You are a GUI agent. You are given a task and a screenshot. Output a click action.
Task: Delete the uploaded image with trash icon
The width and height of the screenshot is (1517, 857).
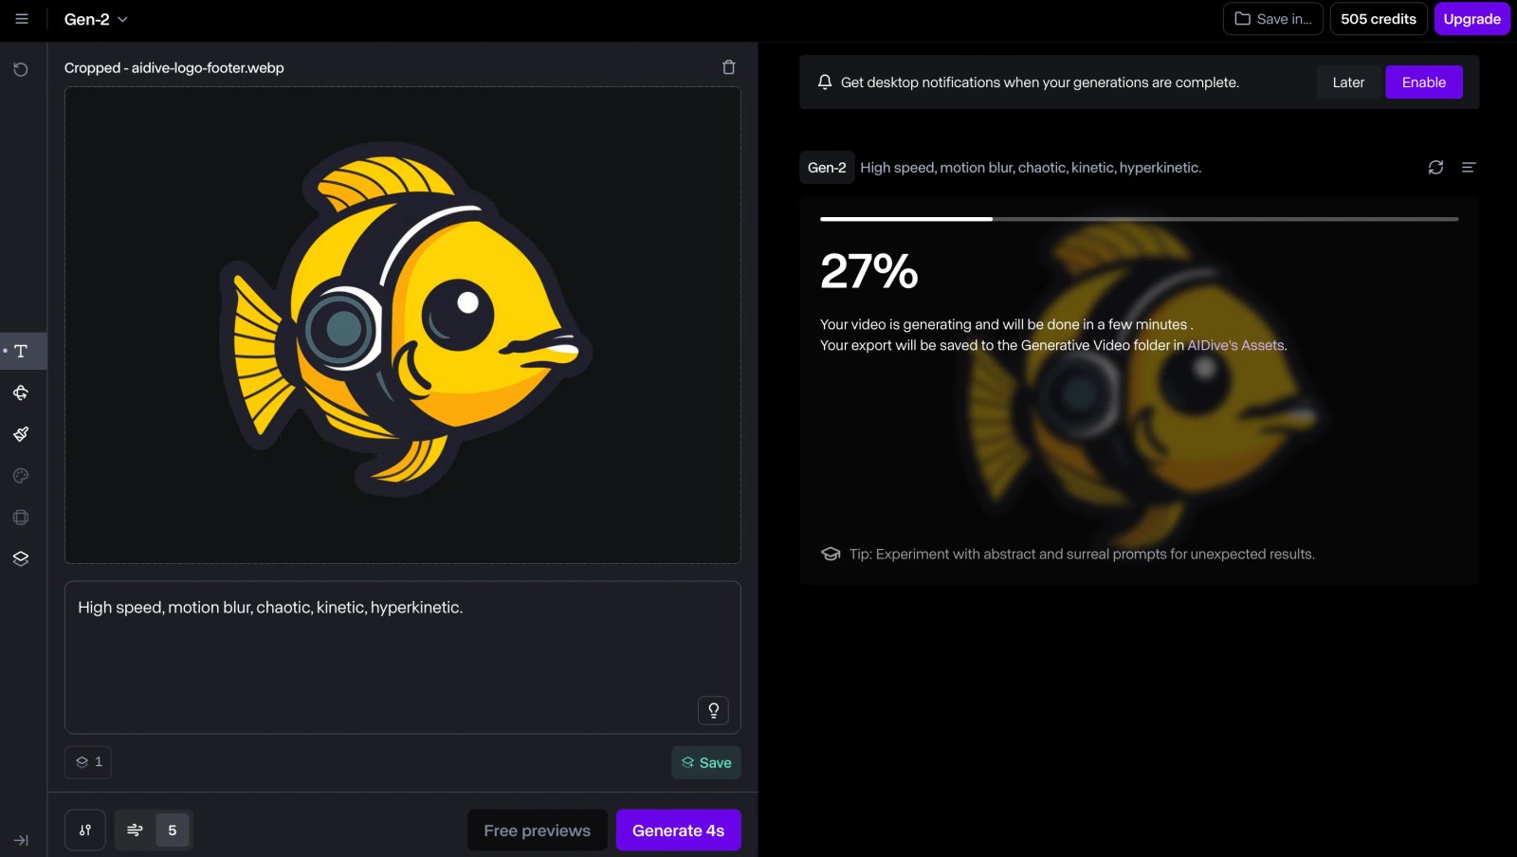click(x=728, y=67)
